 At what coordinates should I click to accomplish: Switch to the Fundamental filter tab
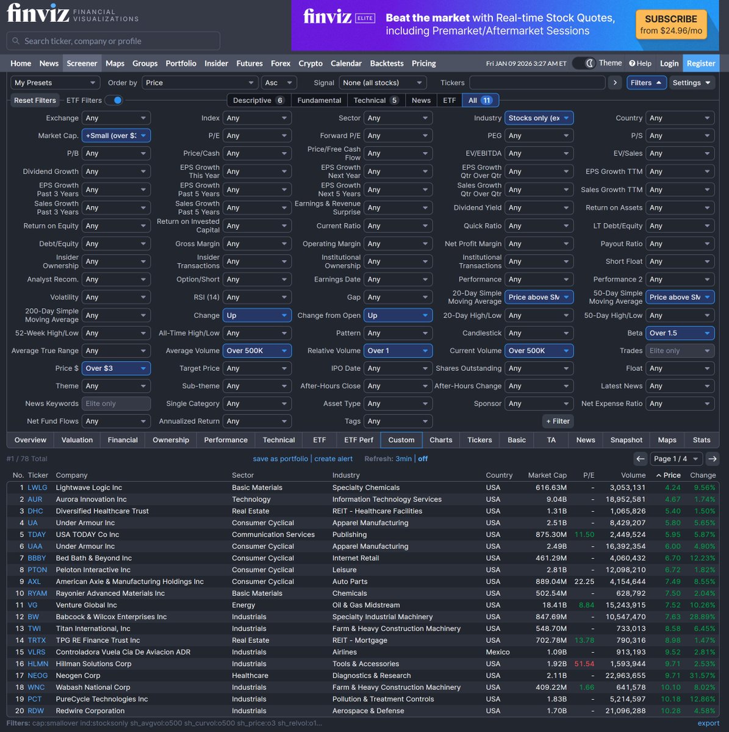click(319, 100)
